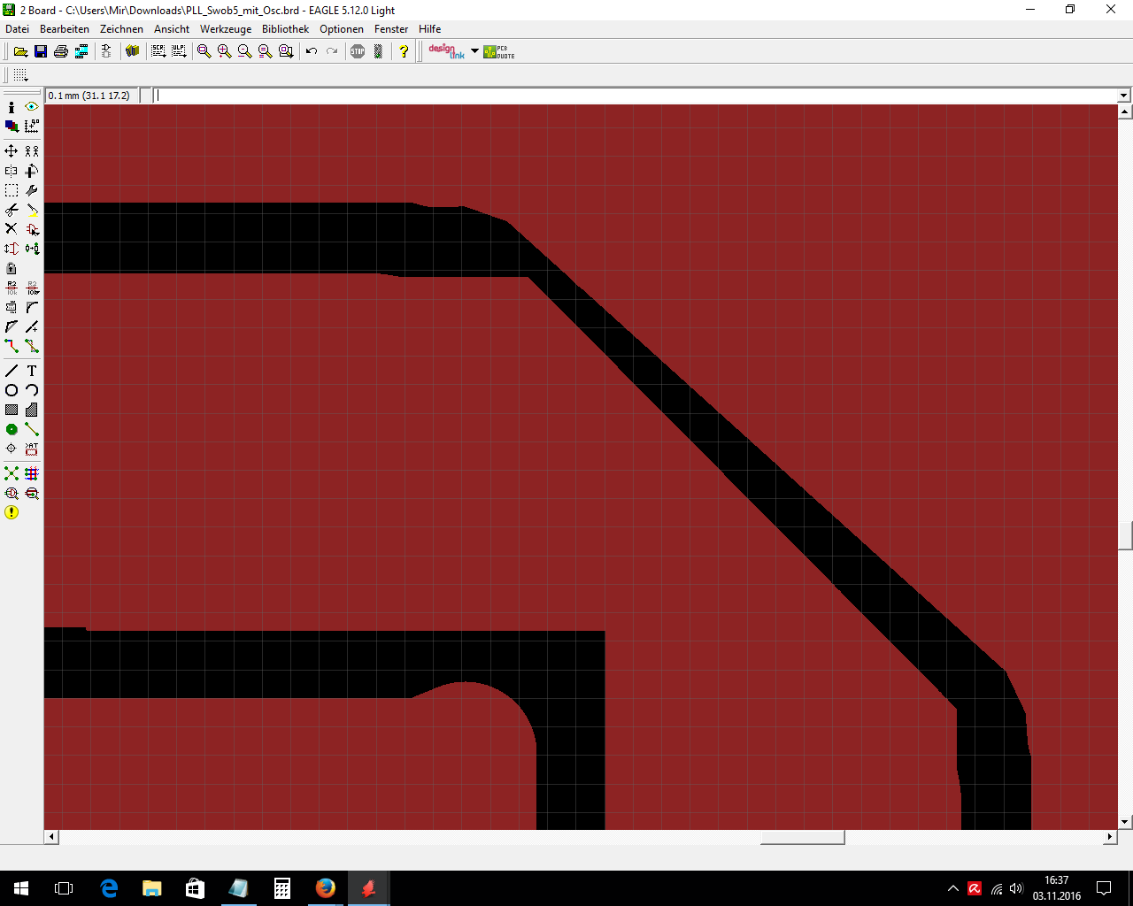This screenshot has width=1133, height=906.
Task: Select the Delete tool
Action: coord(12,229)
